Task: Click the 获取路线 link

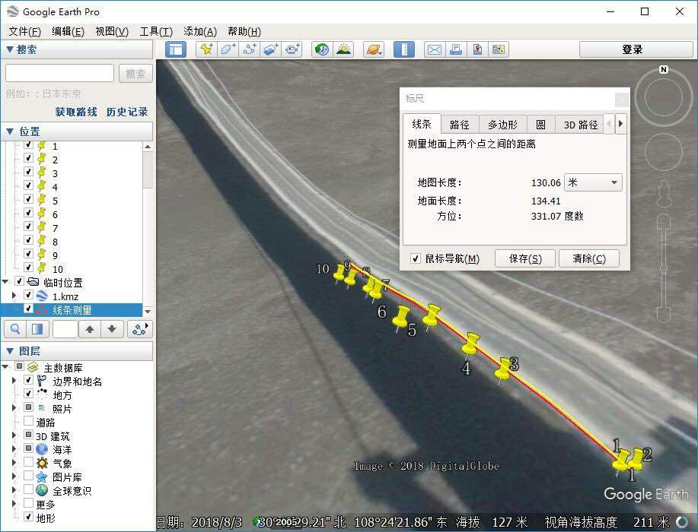Action: point(76,112)
